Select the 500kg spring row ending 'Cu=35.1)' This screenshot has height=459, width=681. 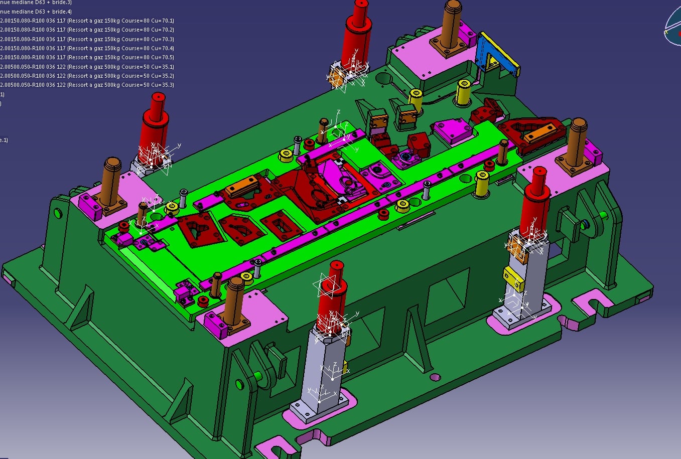point(87,67)
